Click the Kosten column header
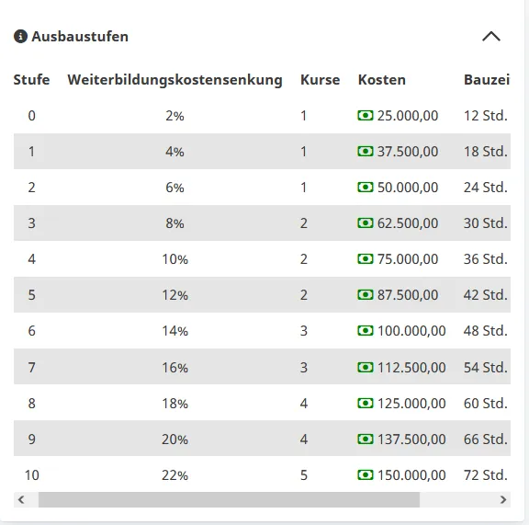The height and width of the screenshot is (525, 529). pos(382,80)
